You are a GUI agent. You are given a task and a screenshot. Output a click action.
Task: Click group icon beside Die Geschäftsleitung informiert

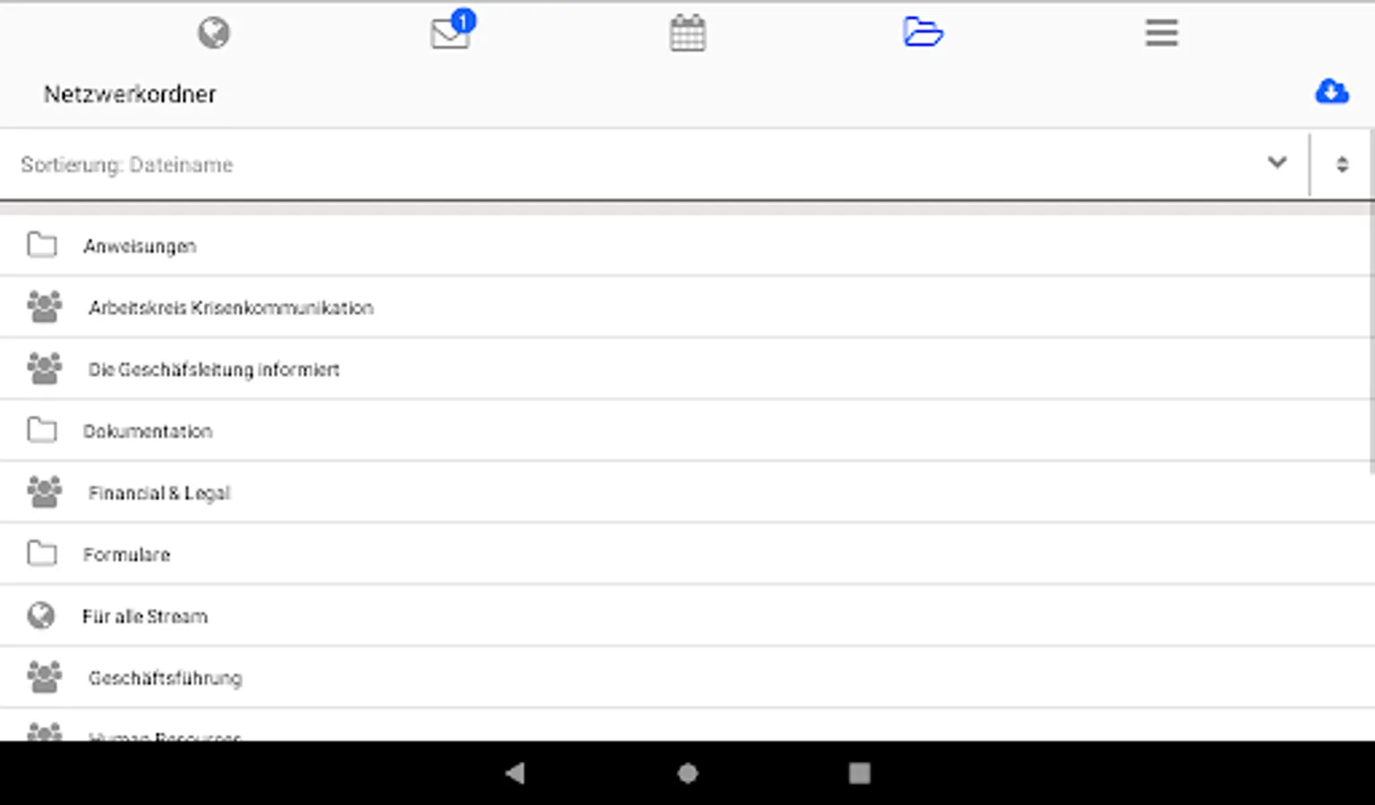pyautogui.click(x=44, y=368)
